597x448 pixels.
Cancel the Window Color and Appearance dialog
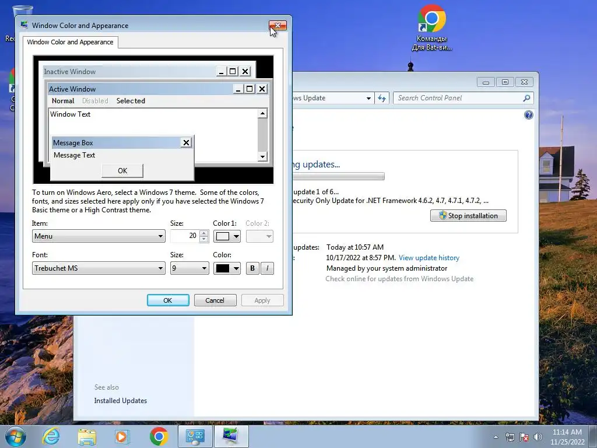pos(215,300)
